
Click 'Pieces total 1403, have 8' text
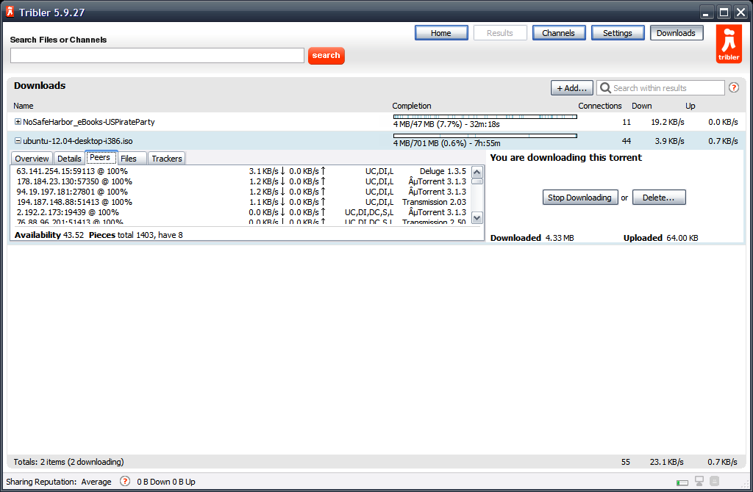pos(136,235)
